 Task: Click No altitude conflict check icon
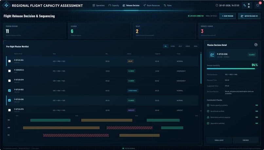click(x=208, y=111)
